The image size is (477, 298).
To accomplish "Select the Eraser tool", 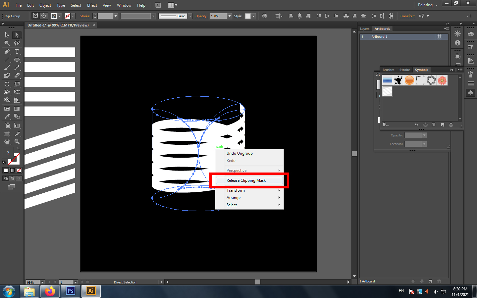I will 17,75.
